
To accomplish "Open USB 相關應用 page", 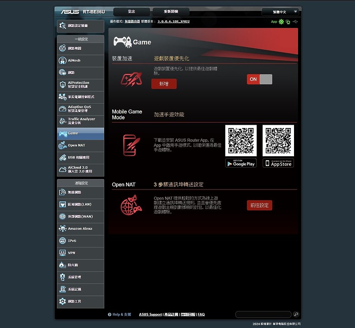I will tap(81, 157).
